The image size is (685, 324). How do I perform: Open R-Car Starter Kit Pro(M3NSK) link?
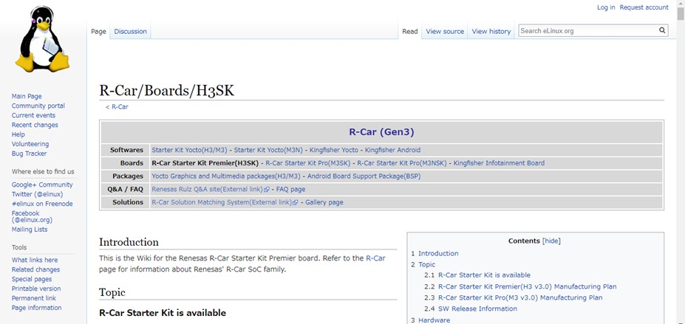(402, 163)
